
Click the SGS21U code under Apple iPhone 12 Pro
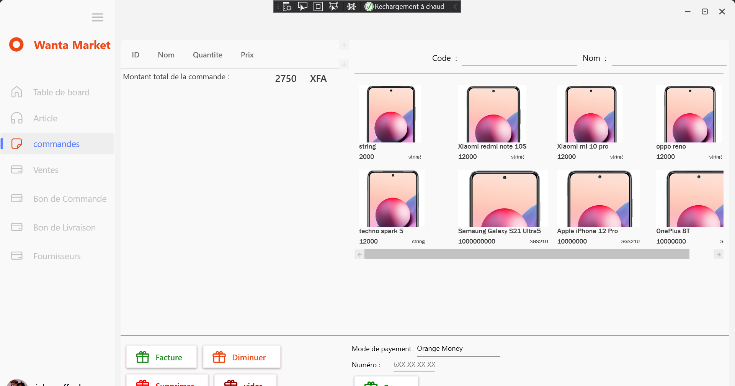(630, 241)
